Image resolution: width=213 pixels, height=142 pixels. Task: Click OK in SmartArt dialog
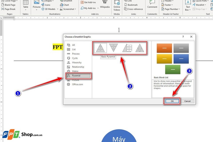click(172, 101)
